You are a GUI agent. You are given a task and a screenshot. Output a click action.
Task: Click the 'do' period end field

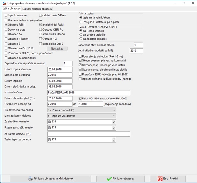[x=91, y=104]
